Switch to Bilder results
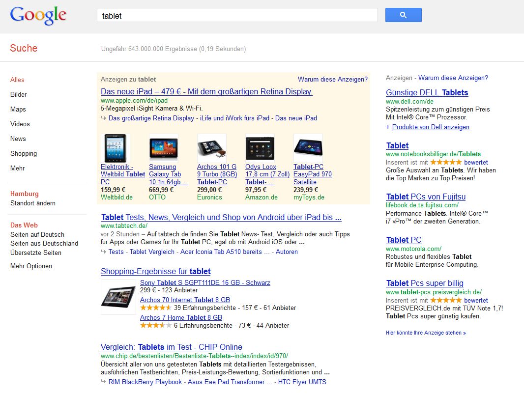The width and height of the screenshot is (524, 394). [x=18, y=94]
